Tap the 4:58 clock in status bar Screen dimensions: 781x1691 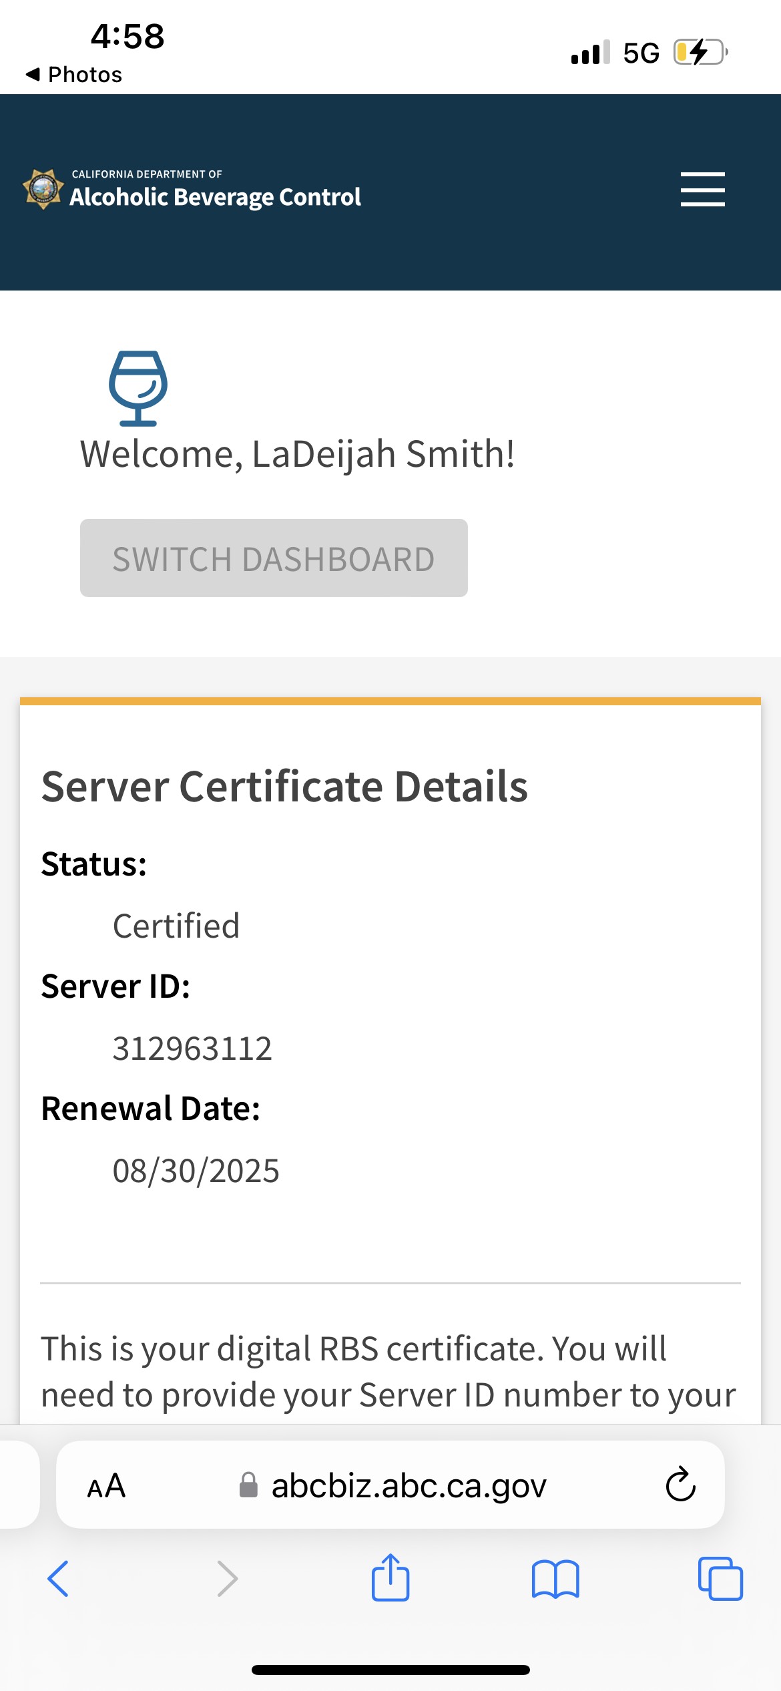click(127, 36)
